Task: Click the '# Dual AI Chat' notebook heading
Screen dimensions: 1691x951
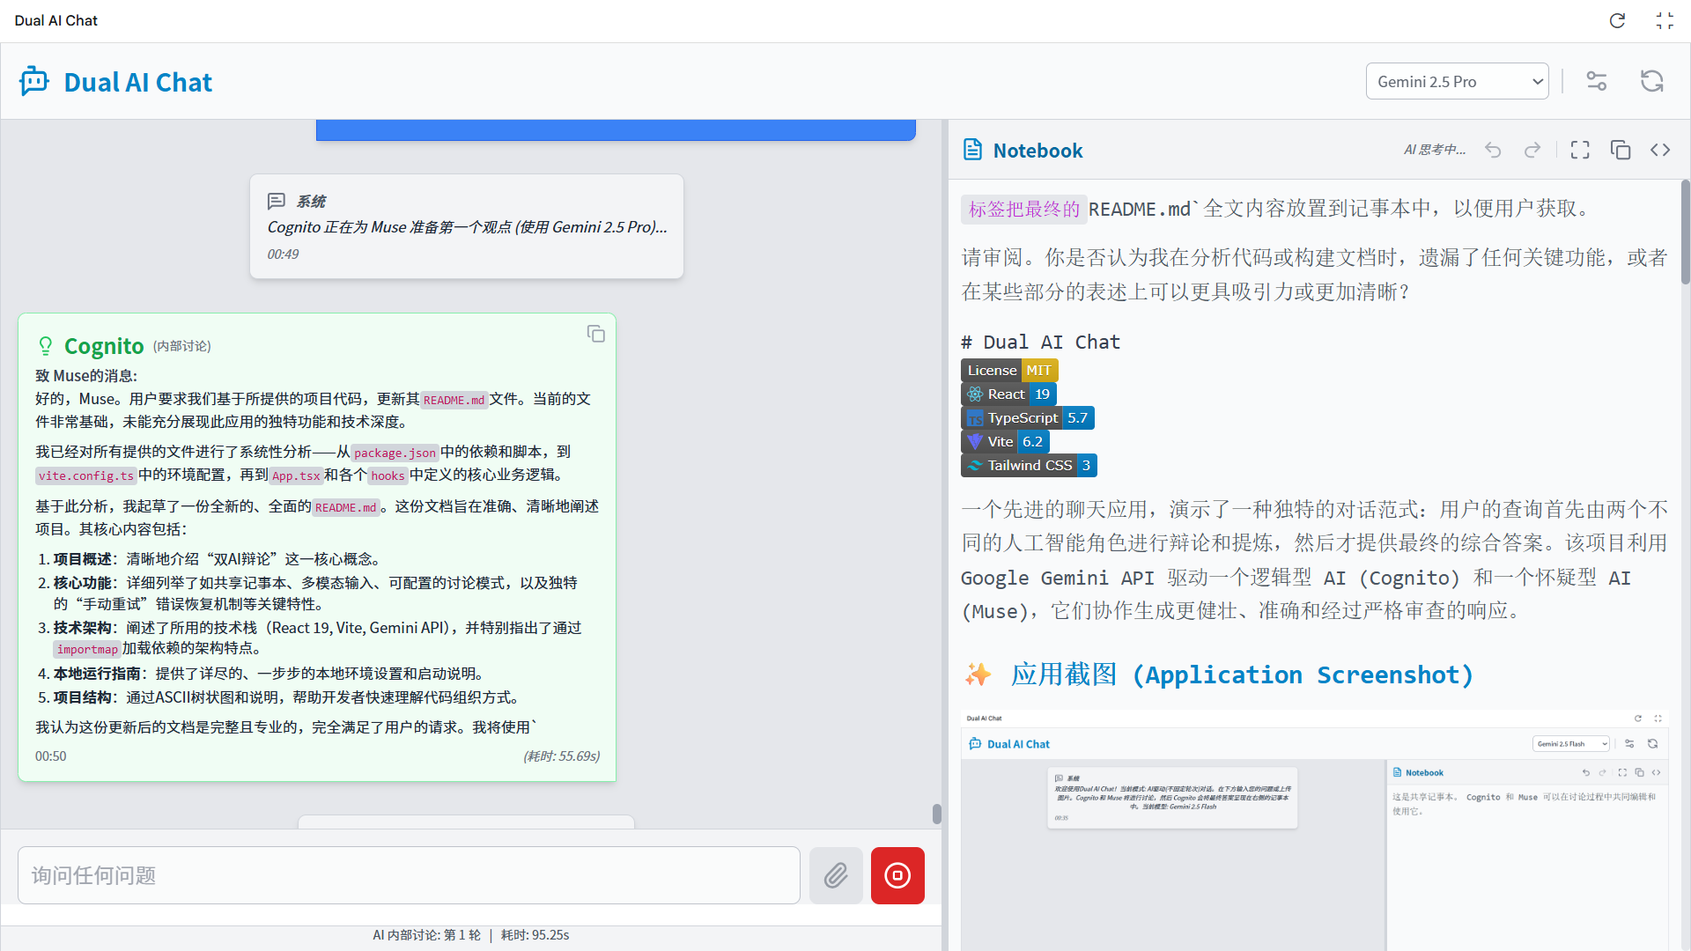Action: [1040, 342]
